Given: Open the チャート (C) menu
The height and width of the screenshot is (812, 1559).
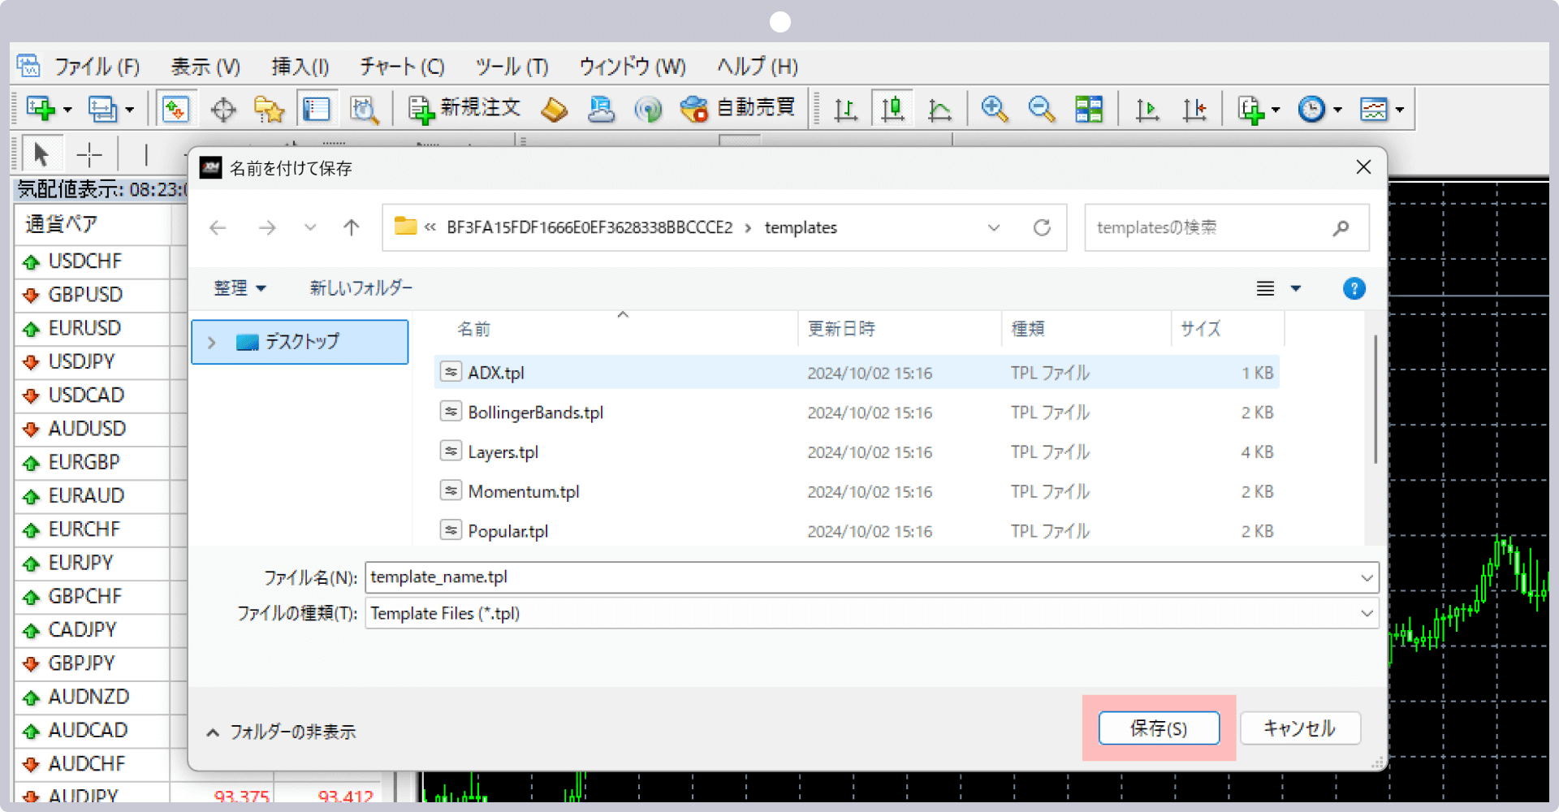Looking at the screenshot, I should 402,67.
